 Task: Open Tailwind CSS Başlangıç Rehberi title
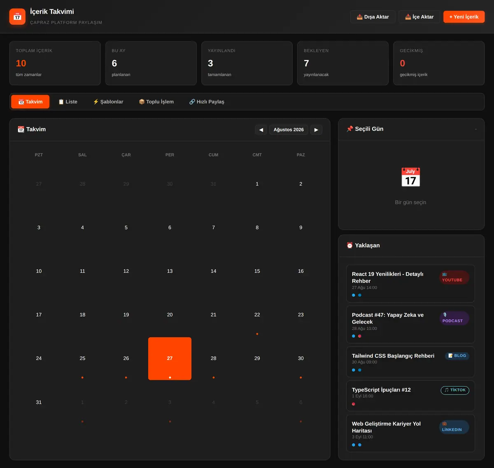(393, 356)
